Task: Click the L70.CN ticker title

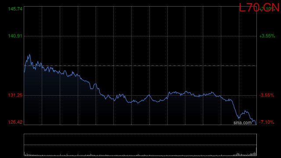Action: click(x=259, y=8)
